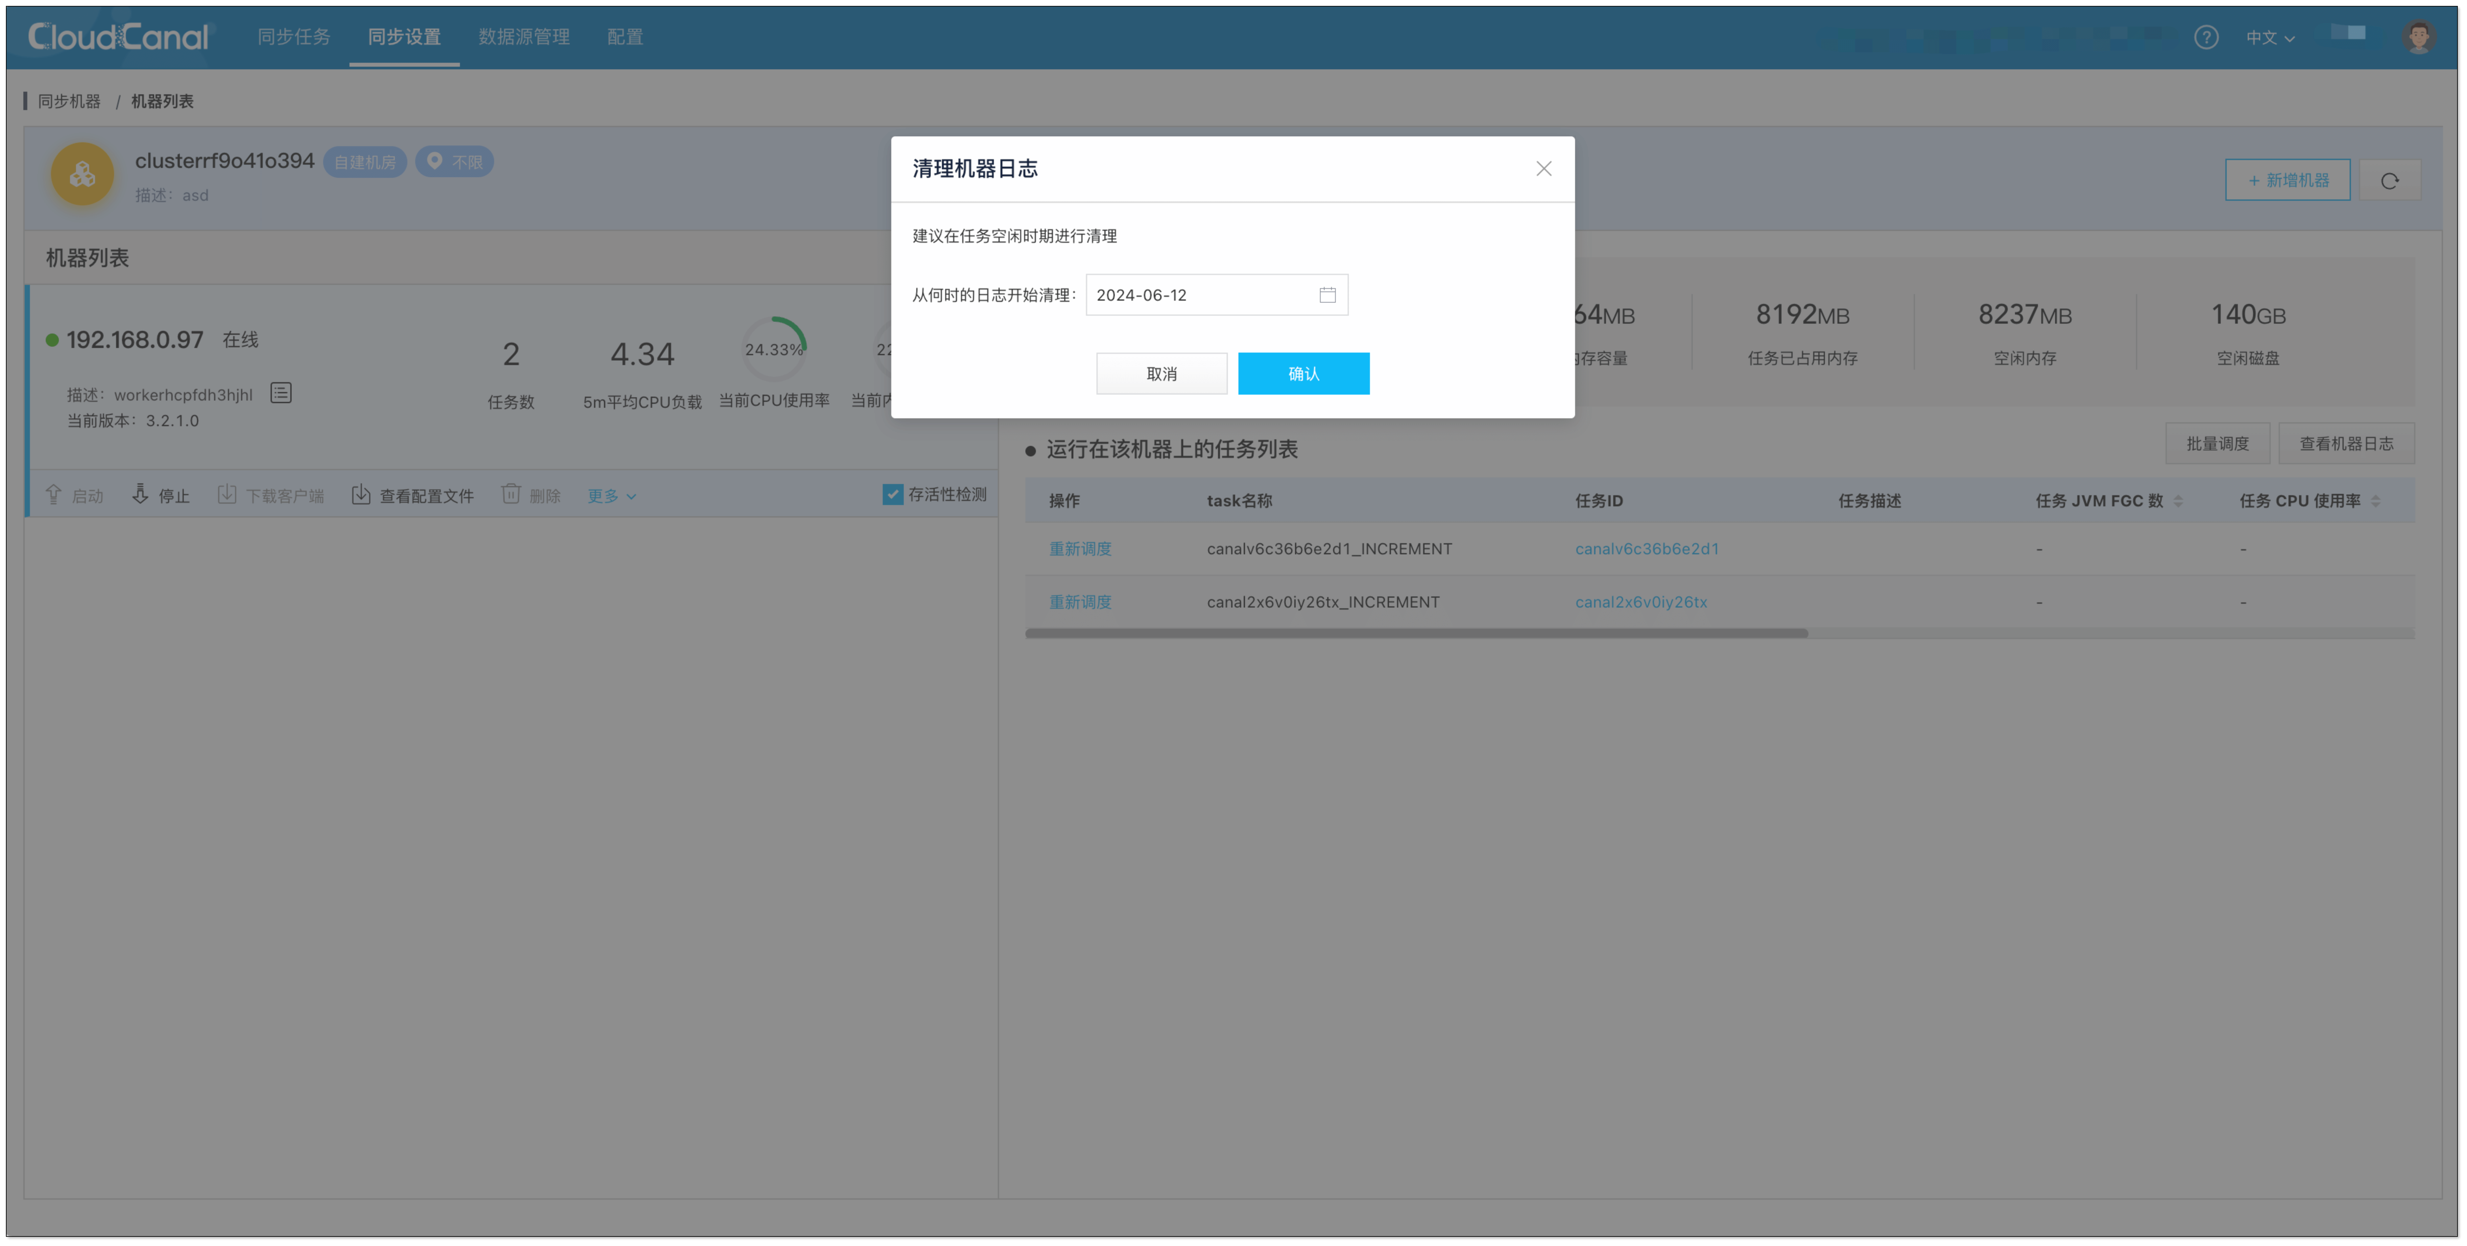The width and height of the screenshot is (2467, 1246).
Task: Click the calendar icon in date field
Action: [1327, 295]
